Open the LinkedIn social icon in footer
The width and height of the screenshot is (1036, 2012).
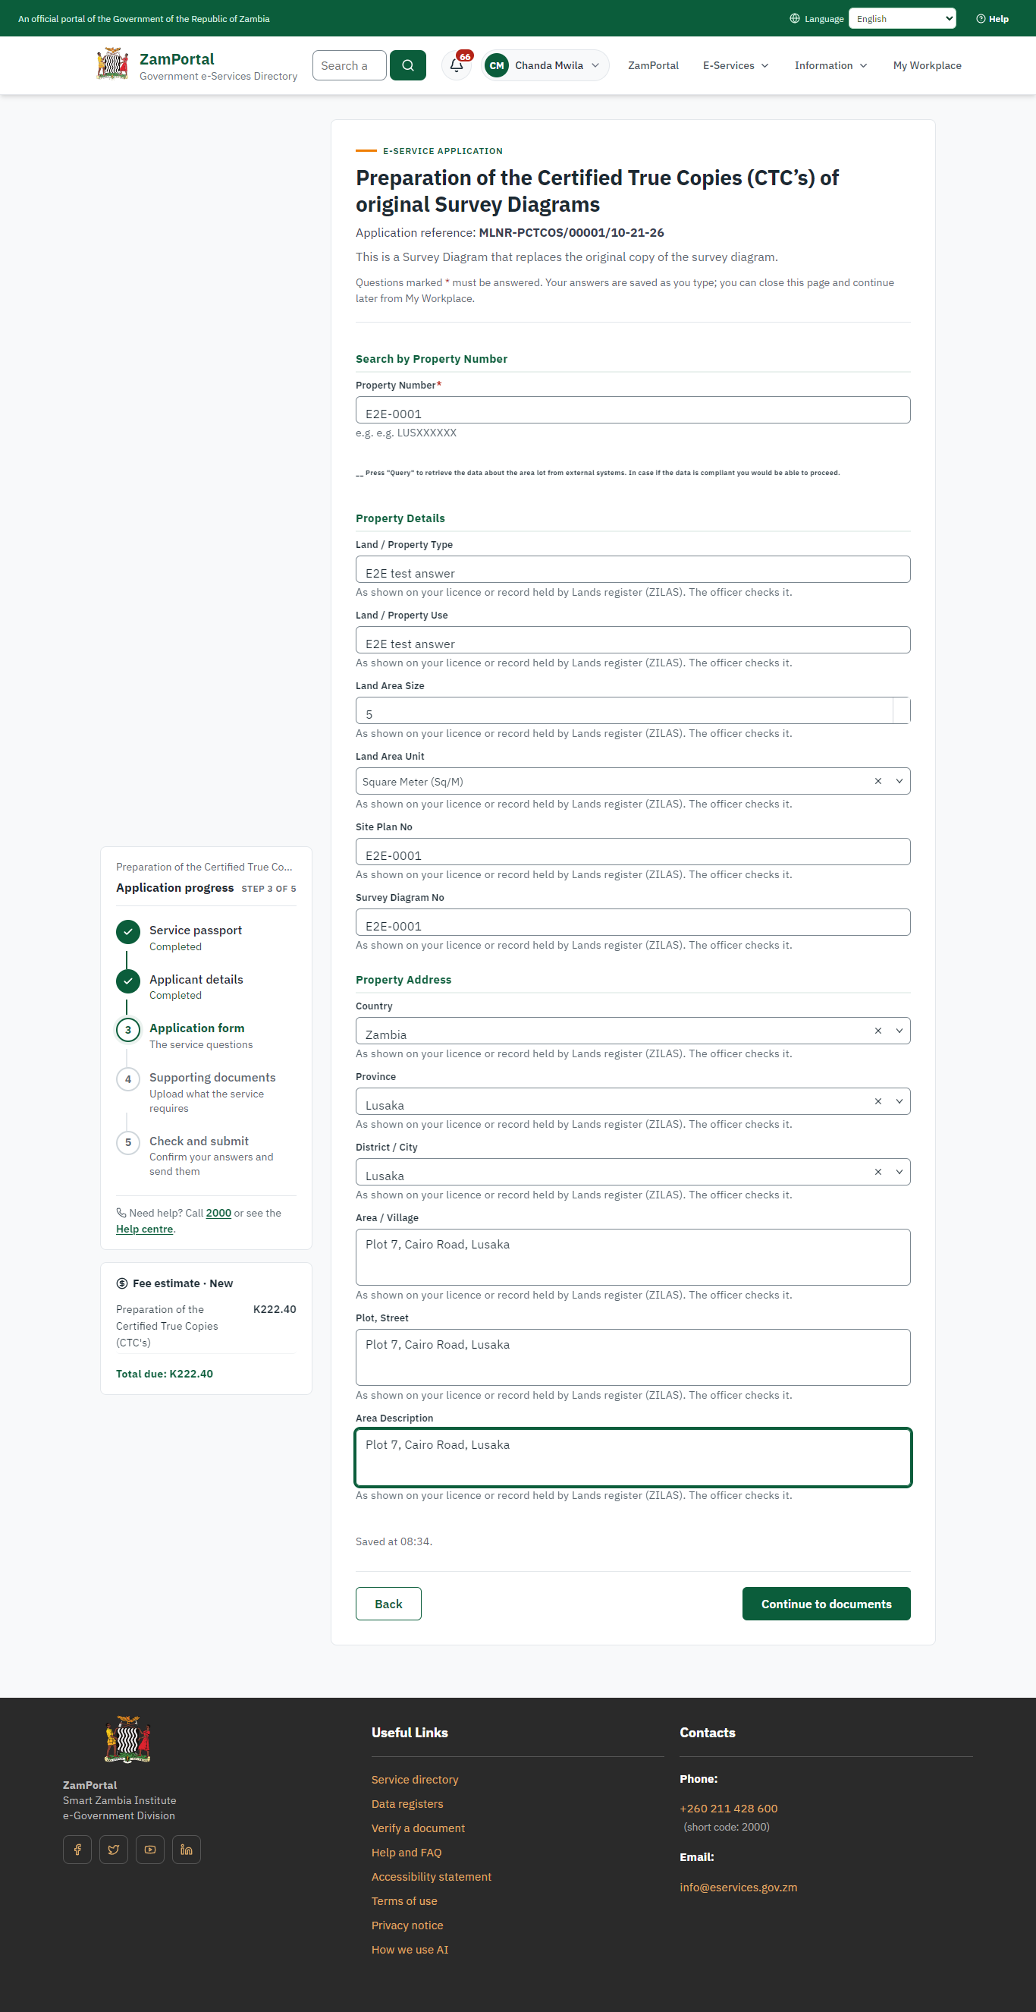[x=187, y=1850]
